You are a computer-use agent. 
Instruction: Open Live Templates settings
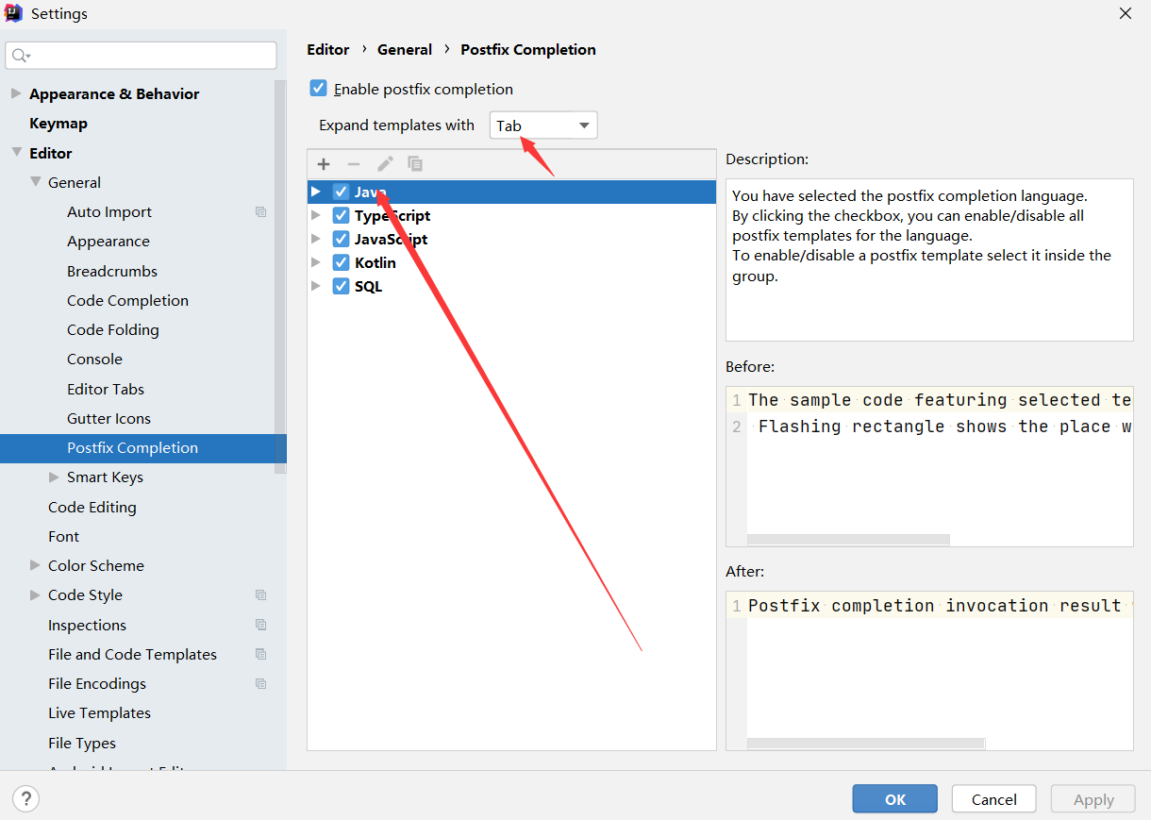click(x=99, y=713)
